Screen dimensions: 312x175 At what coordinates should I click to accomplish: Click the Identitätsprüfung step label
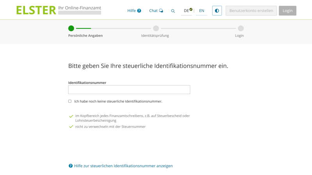coord(155,35)
